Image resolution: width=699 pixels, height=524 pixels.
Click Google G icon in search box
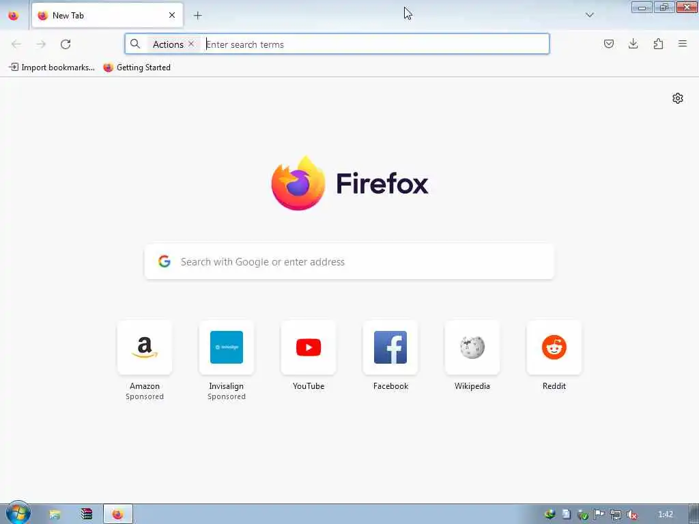tap(165, 261)
